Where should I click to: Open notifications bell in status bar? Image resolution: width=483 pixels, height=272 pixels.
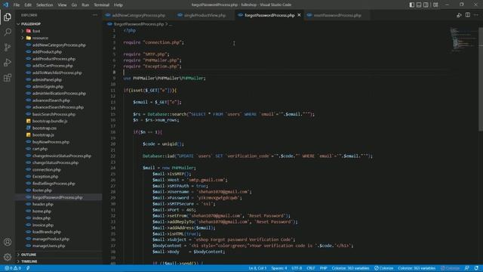click(476, 268)
